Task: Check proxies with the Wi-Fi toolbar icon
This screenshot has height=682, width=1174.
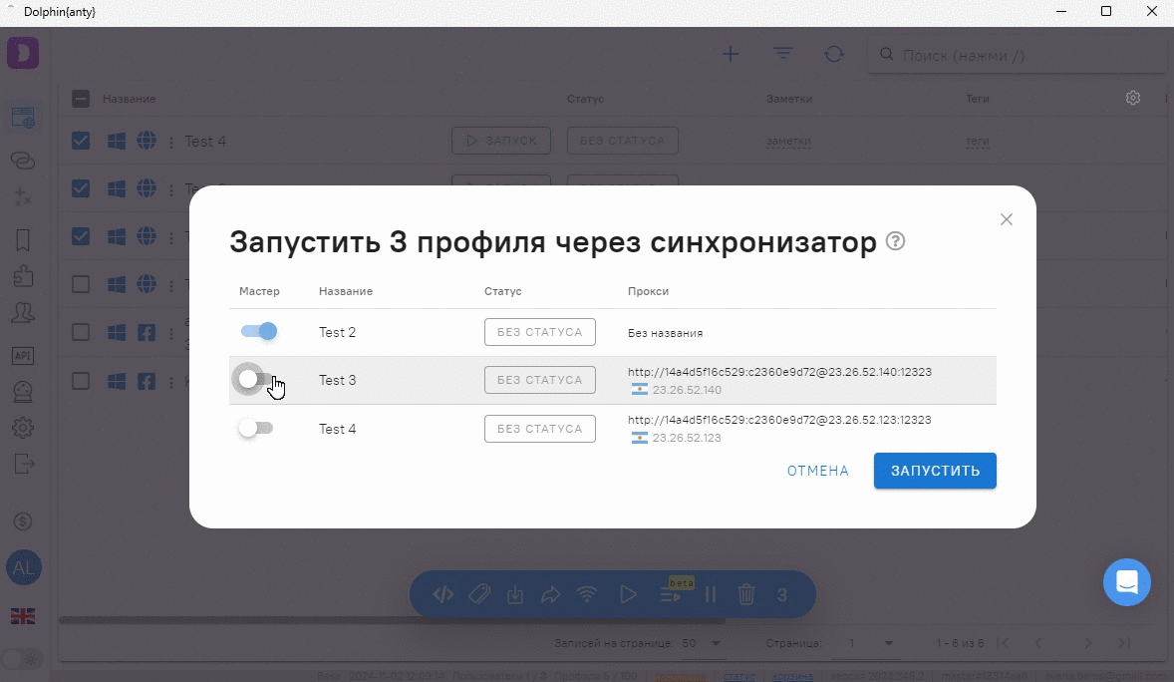Action: point(587,593)
